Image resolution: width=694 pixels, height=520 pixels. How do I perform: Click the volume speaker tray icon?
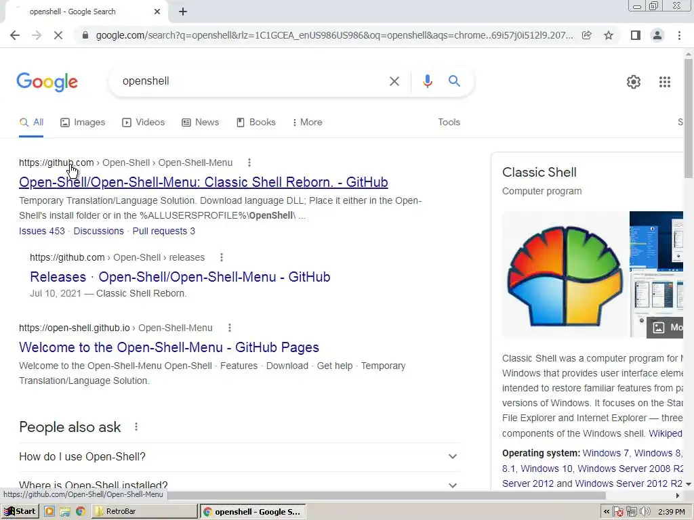coord(645,512)
